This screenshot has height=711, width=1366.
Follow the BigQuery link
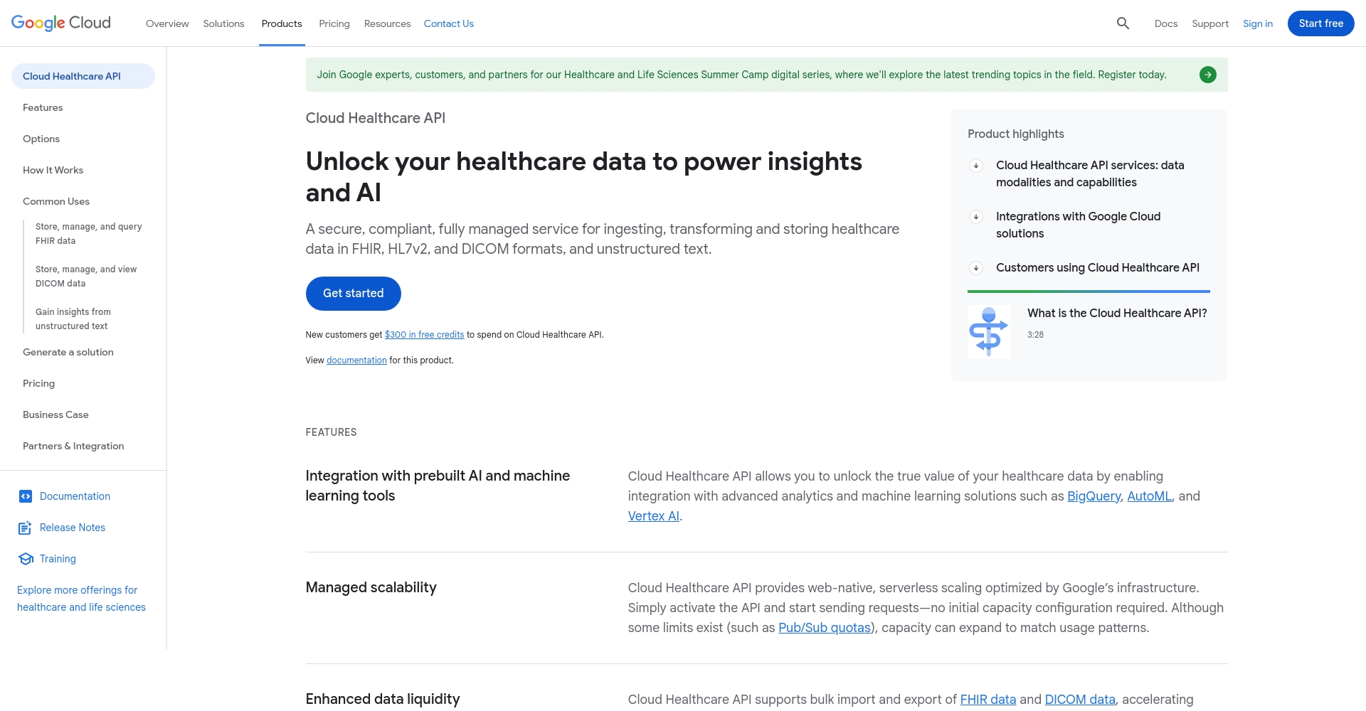click(1094, 496)
